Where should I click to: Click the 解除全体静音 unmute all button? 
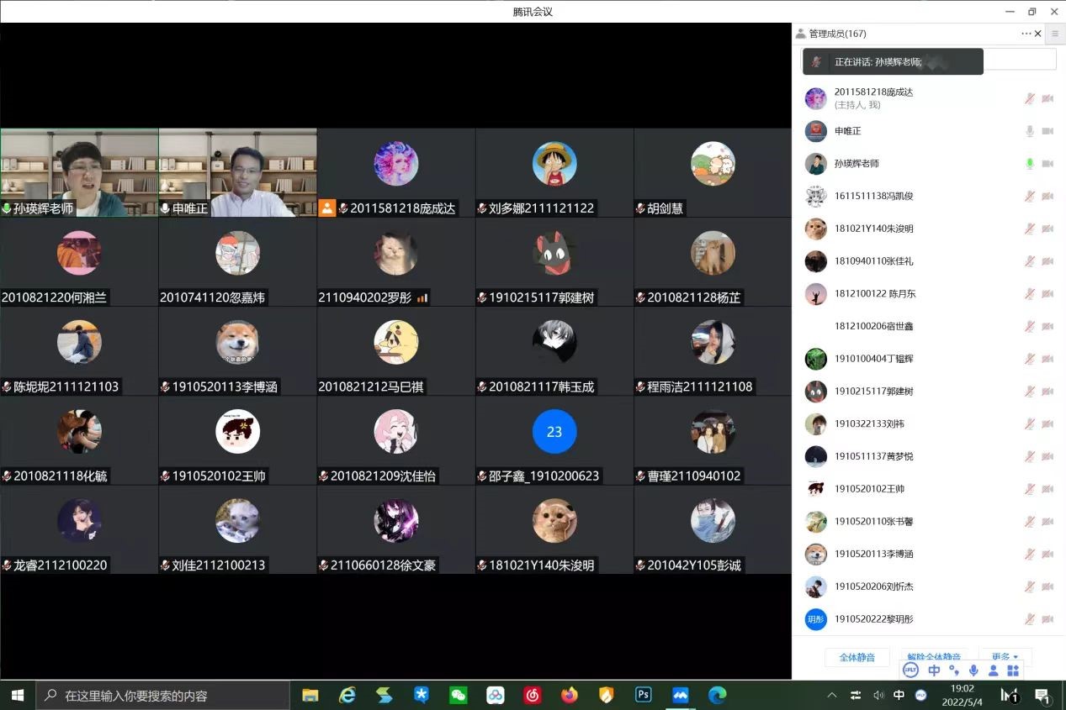[x=933, y=657]
